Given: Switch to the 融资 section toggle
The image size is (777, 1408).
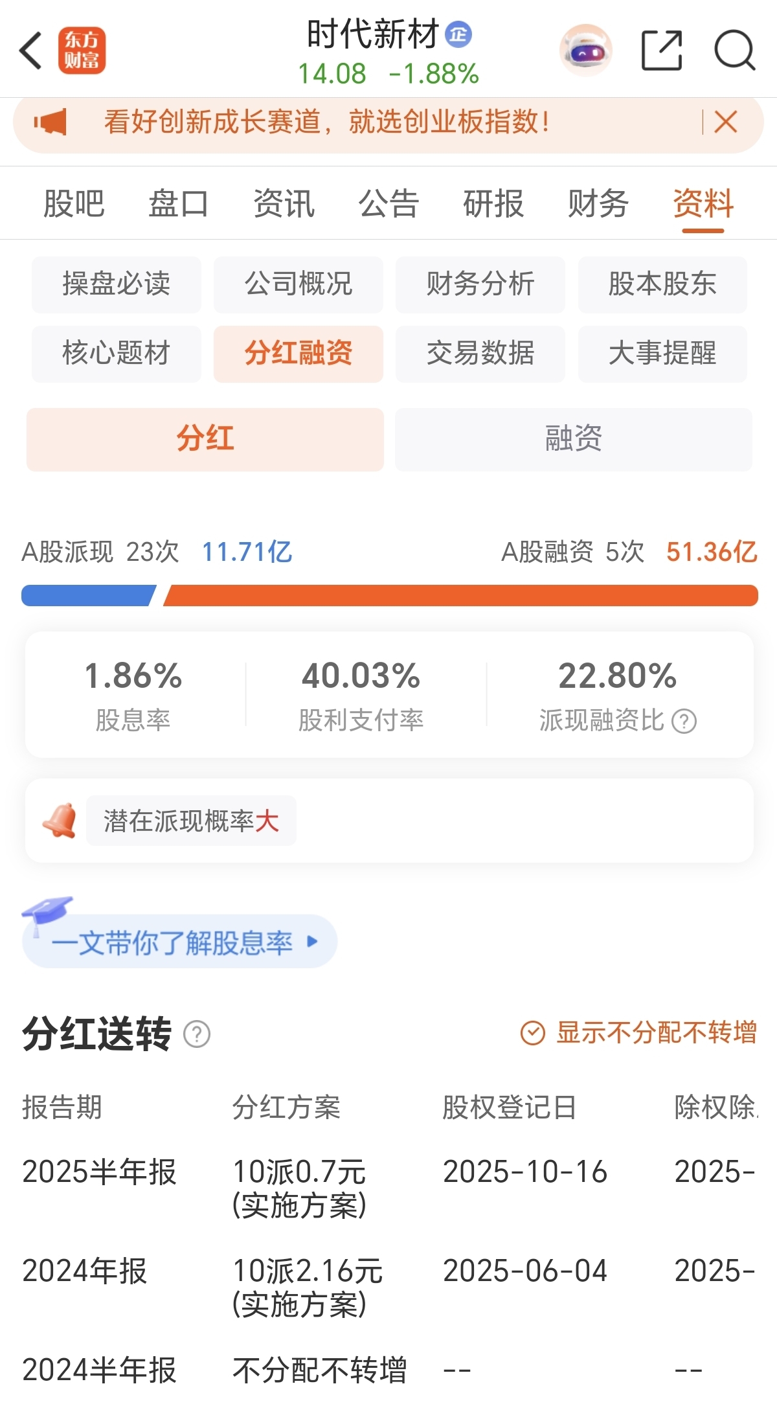Looking at the screenshot, I should [573, 439].
